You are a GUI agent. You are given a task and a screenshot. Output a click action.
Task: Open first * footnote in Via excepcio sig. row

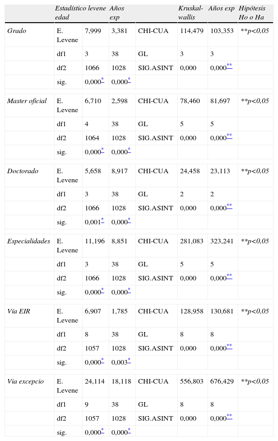pos(102,431)
